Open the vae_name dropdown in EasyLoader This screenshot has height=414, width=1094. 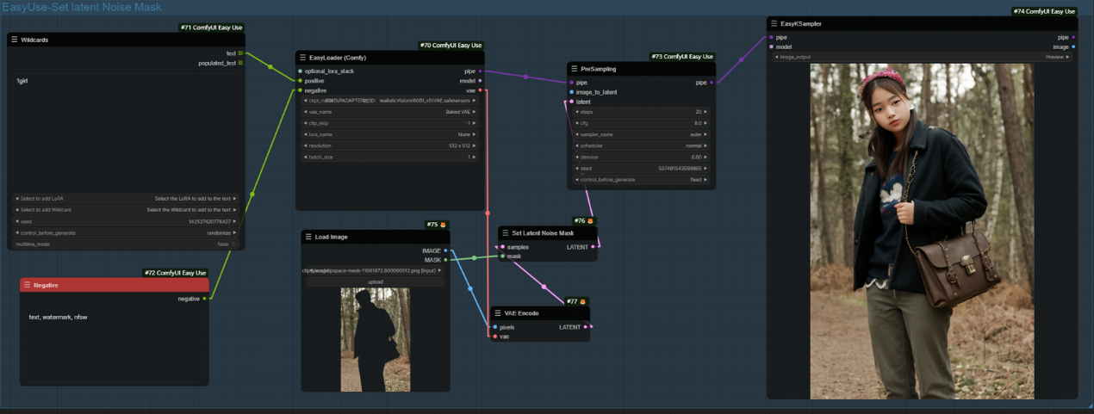(x=389, y=112)
